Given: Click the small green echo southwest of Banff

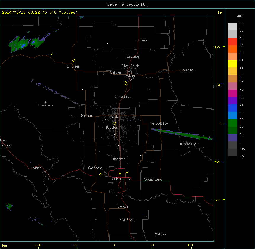Looking at the screenshot, I should point(9,207).
